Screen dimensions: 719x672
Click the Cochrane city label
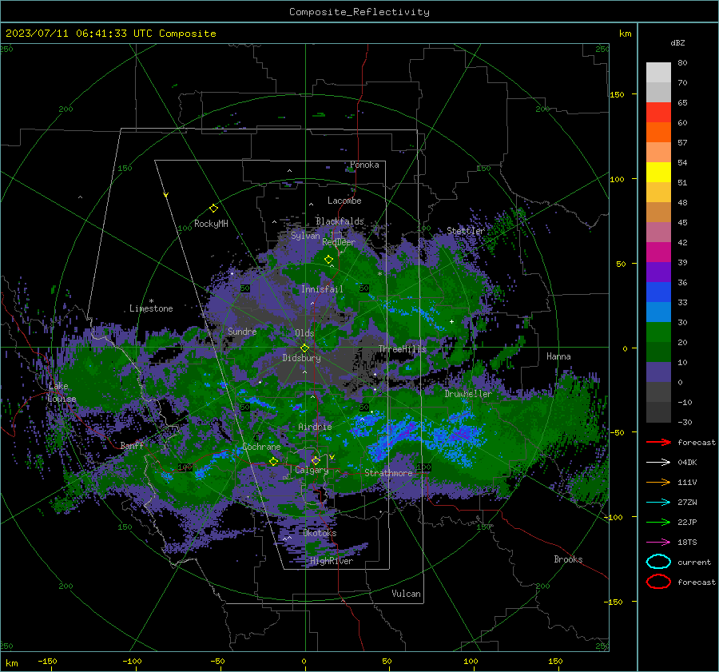[x=261, y=447]
